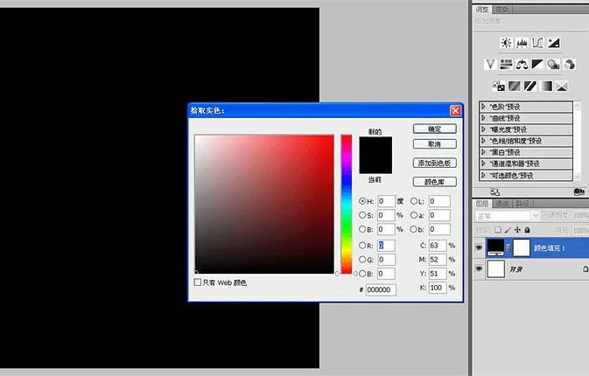This screenshot has width=589, height=376.
Task: Confirm color with the 确定 button
Action: [435, 129]
